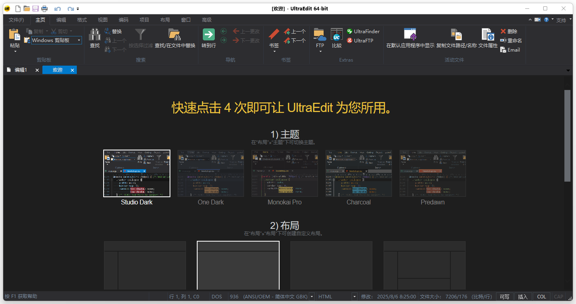Jump to previous bookmark (上一个)
576x304 pixels.
tap(295, 31)
